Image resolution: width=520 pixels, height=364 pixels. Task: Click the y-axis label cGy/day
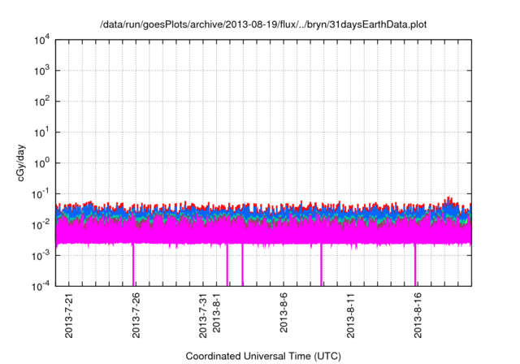coord(21,162)
